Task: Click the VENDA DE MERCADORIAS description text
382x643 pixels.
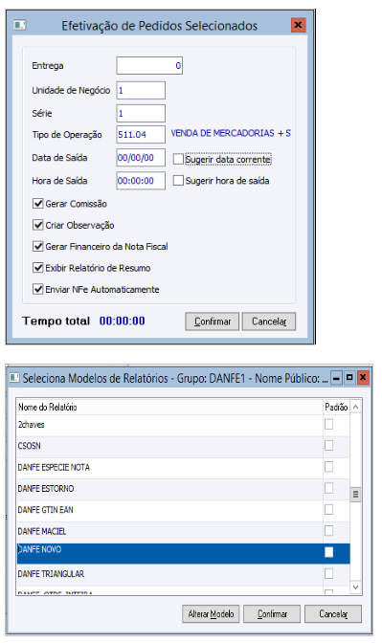Action: tap(231, 133)
